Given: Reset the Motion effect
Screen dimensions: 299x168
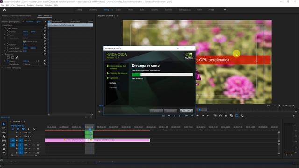Looking at the screenshot, I should (x=45, y=28).
